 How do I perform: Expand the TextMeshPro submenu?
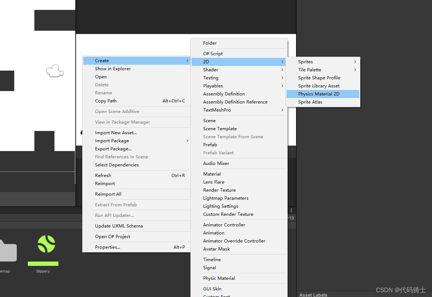(282, 110)
